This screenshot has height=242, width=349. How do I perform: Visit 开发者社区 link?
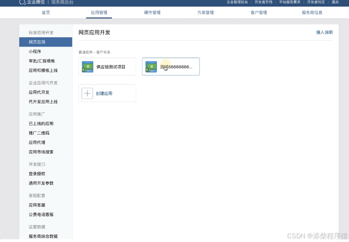coord(316,2)
